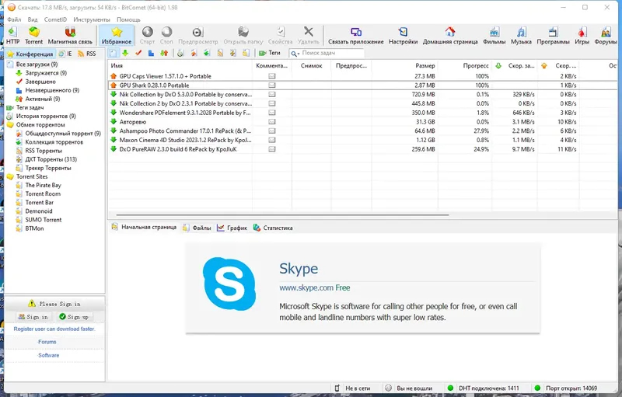
Task: Click the Магнитная связь magnet icon
Action: click(70, 35)
